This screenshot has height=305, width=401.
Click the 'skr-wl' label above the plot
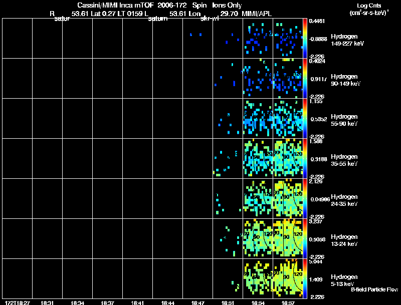(210, 19)
